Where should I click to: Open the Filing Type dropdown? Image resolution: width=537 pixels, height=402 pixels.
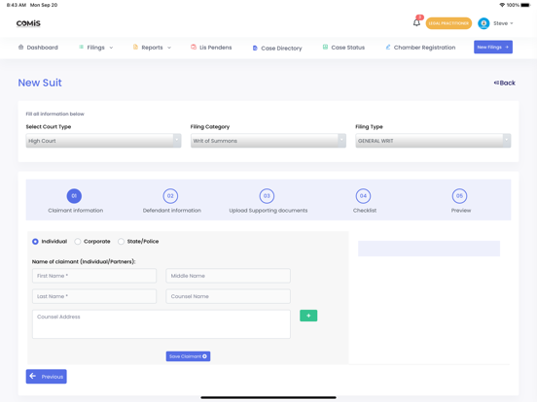click(x=433, y=141)
